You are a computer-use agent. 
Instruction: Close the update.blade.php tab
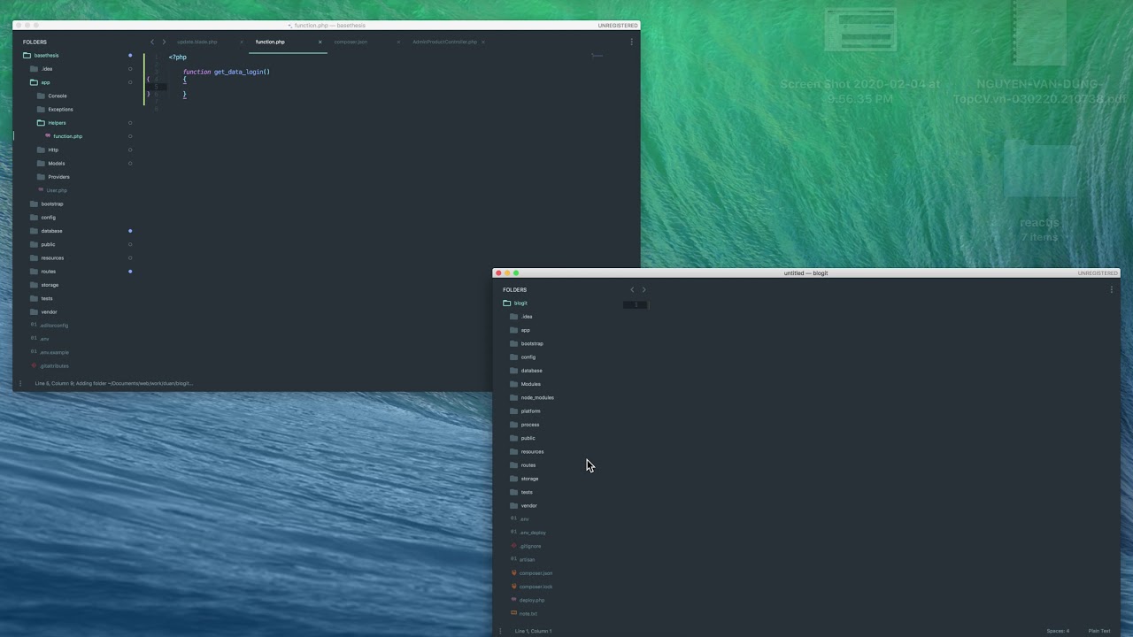click(x=241, y=42)
